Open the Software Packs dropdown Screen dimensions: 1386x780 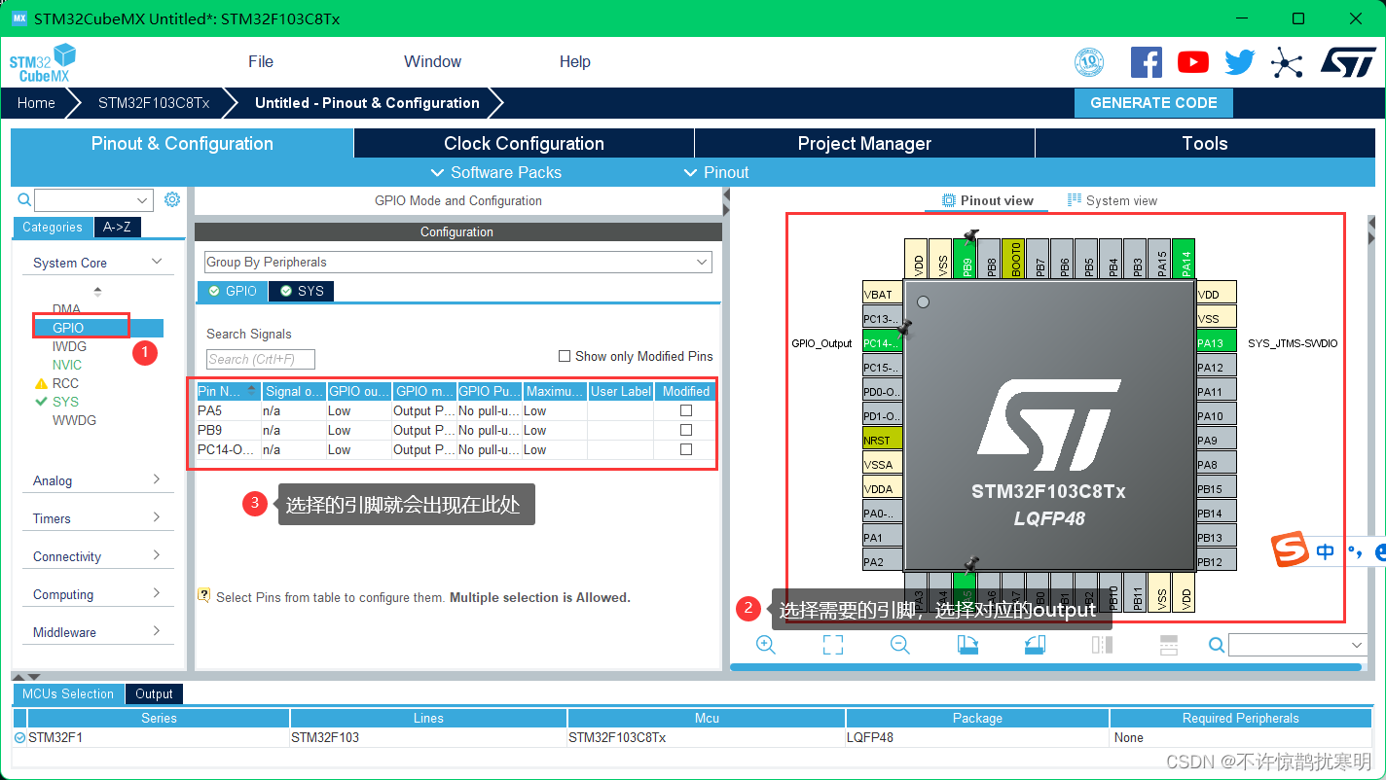pyautogui.click(x=495, y=172)
